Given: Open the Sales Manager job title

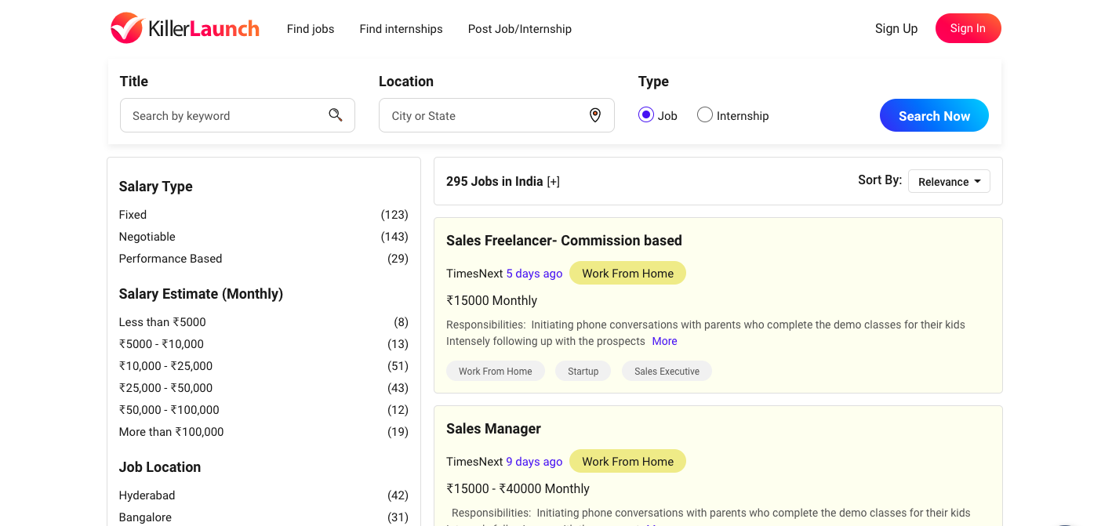Looking at the screenshot, I should pos(493,429).
